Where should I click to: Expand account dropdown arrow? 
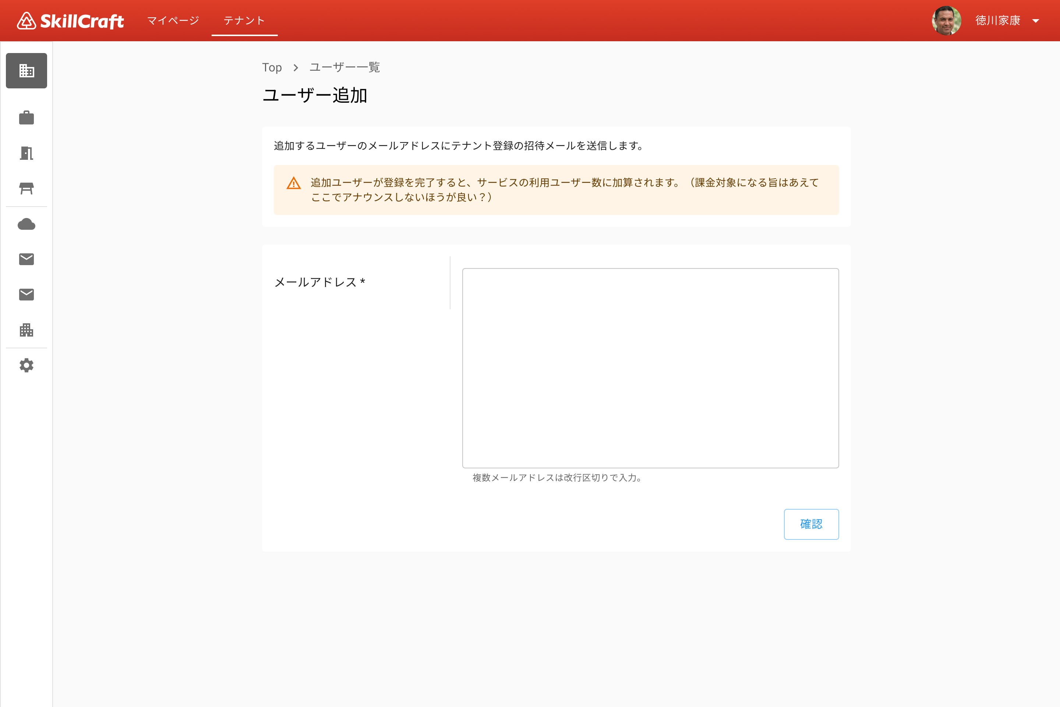click(x=1036, y=21)
